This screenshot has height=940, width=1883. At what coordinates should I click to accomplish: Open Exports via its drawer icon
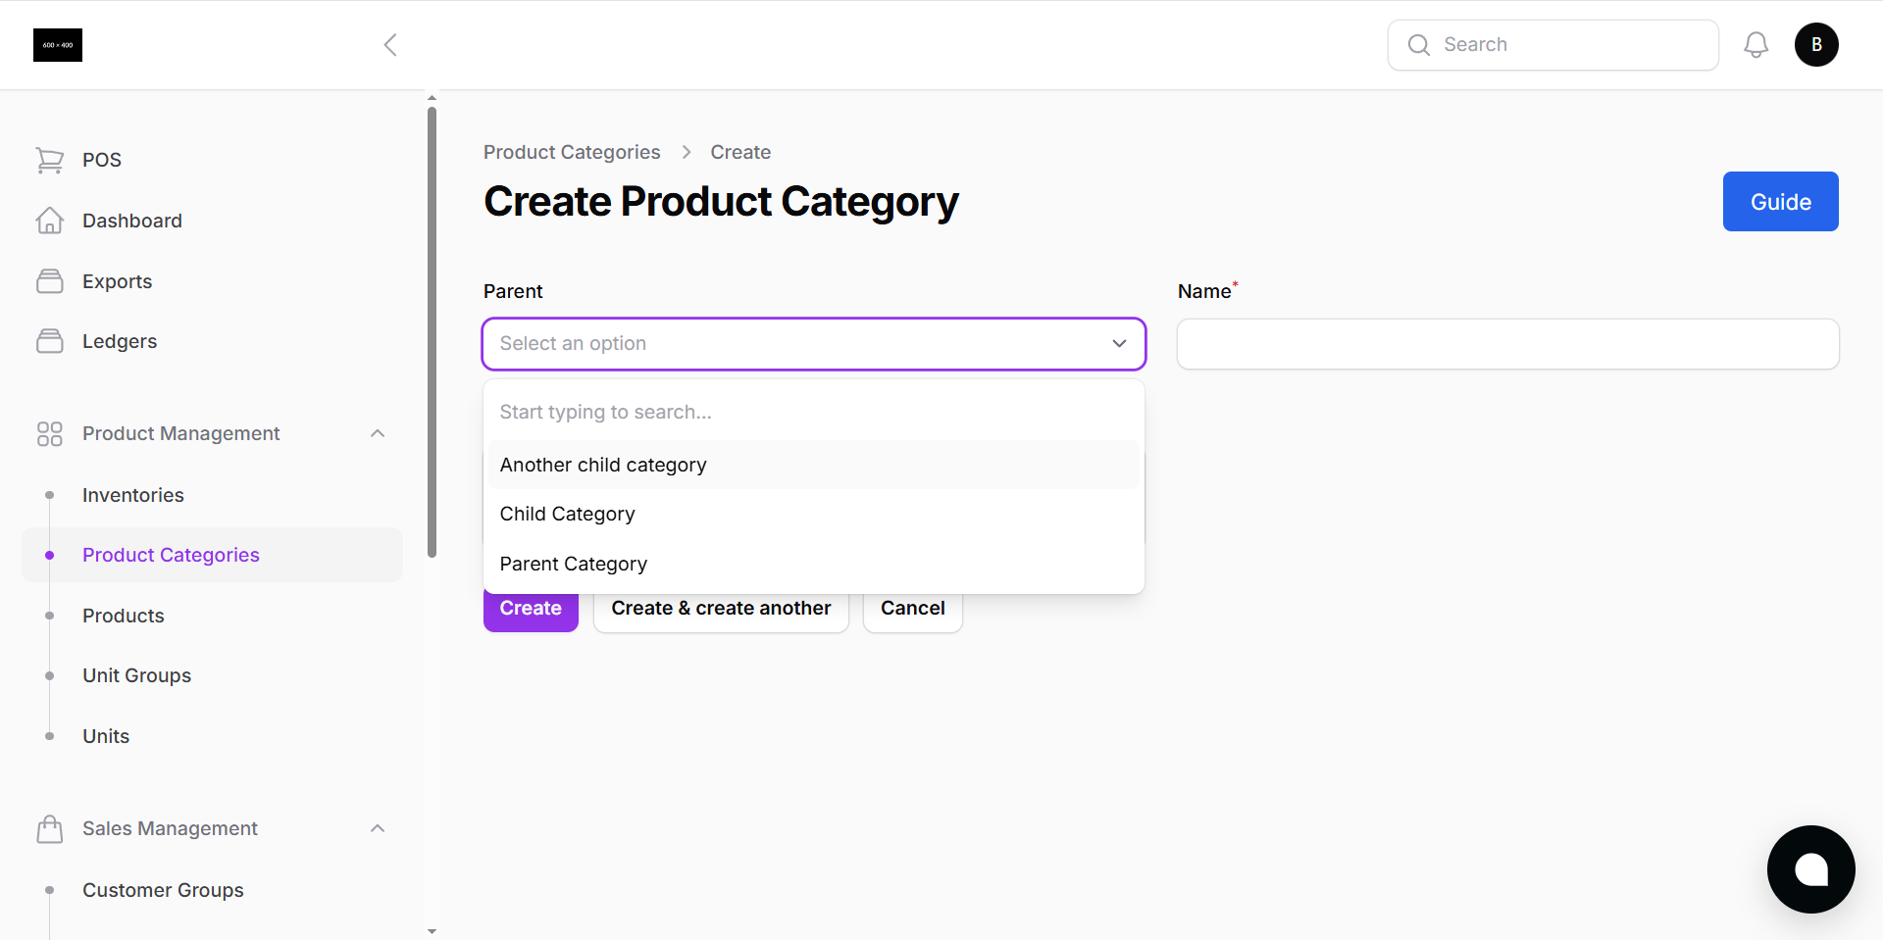coord(50,280)
